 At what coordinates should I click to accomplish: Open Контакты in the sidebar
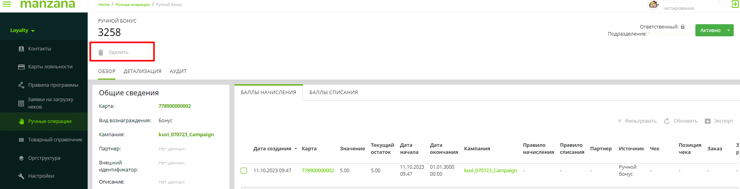tap(40, 49)
